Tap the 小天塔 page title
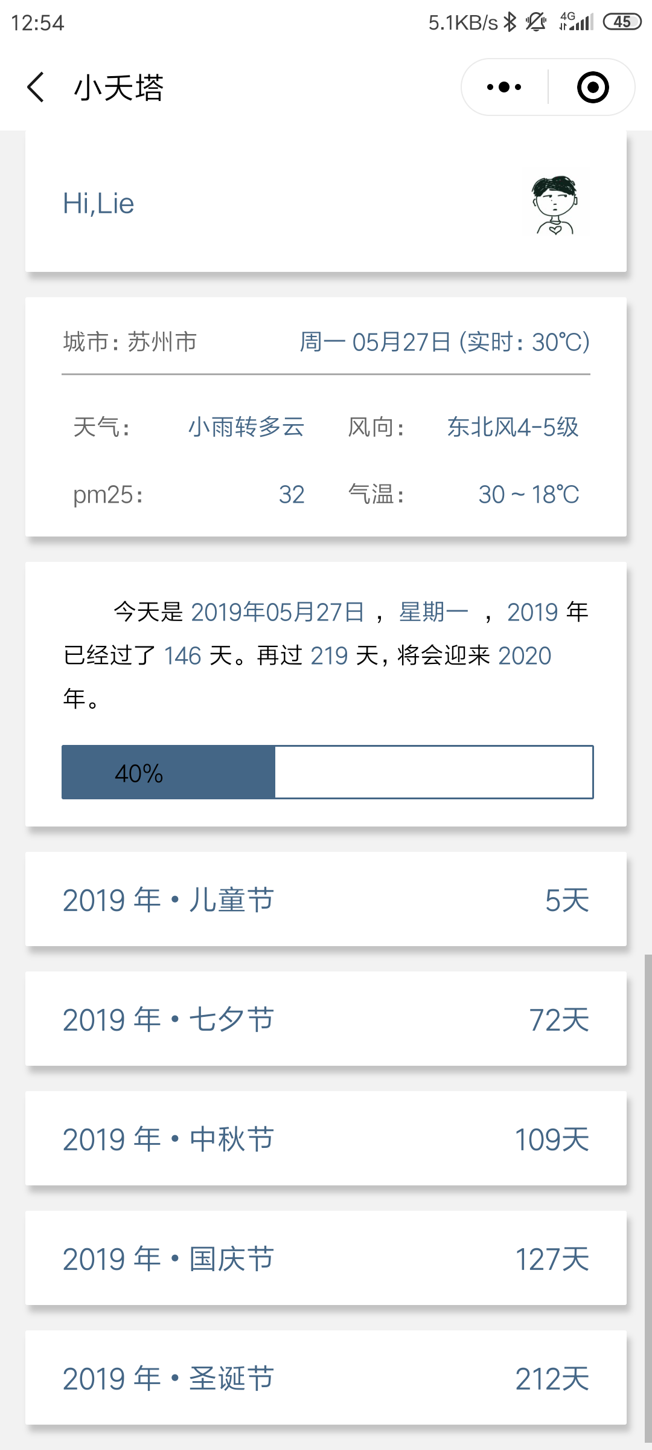 [118, 88]
